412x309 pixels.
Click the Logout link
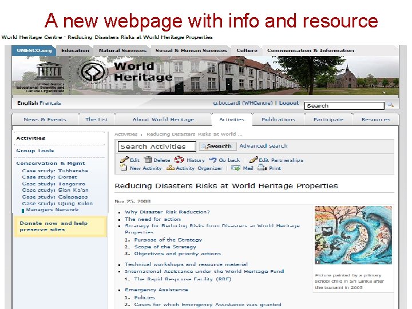tap(289, 103)
